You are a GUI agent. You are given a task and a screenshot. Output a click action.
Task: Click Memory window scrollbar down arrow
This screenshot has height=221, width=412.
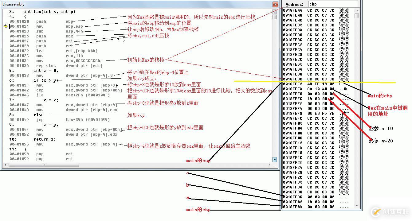click(357, 206)
